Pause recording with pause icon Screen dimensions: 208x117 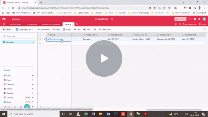tap(21, 107)
